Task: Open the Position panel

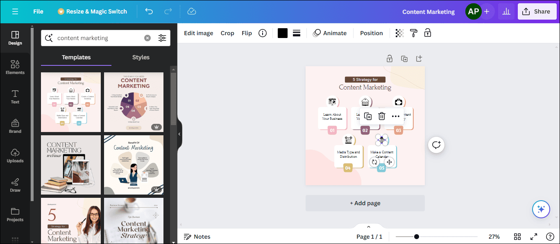Action: tap(372, 33)
